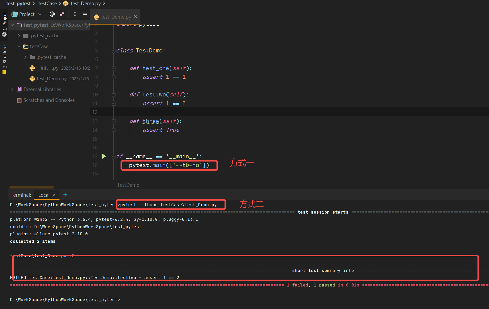Click 'collected 2 items' in terminal output
489x309 pixels.
click(x=33, y=241)
